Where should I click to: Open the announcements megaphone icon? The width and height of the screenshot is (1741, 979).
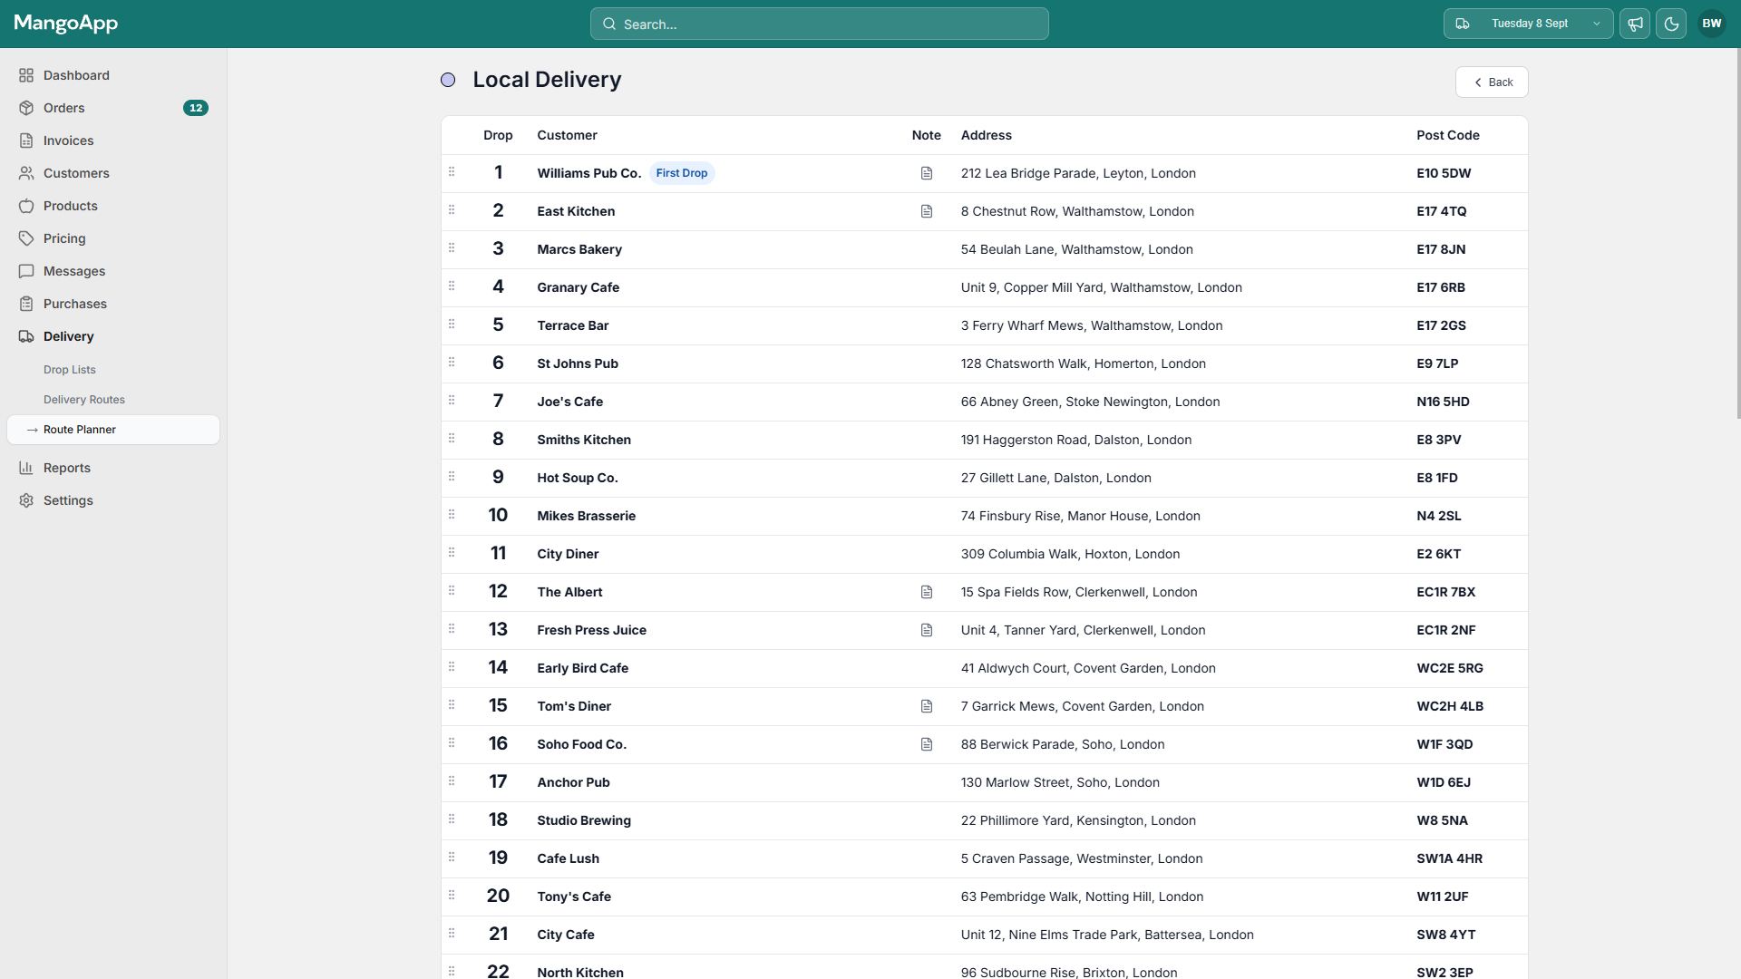tap(1635, 24)
